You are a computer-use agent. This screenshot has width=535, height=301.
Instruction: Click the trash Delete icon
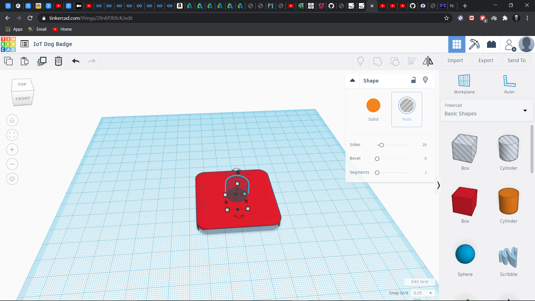tap(58, 61)
